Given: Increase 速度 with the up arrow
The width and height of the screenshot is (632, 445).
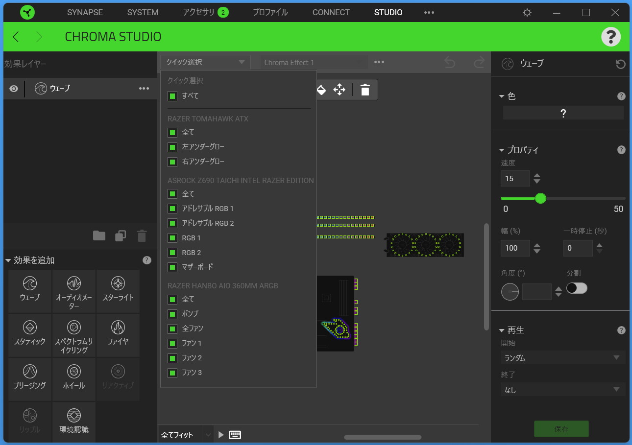Looking at the screenshot, I should tap(537, 176).
